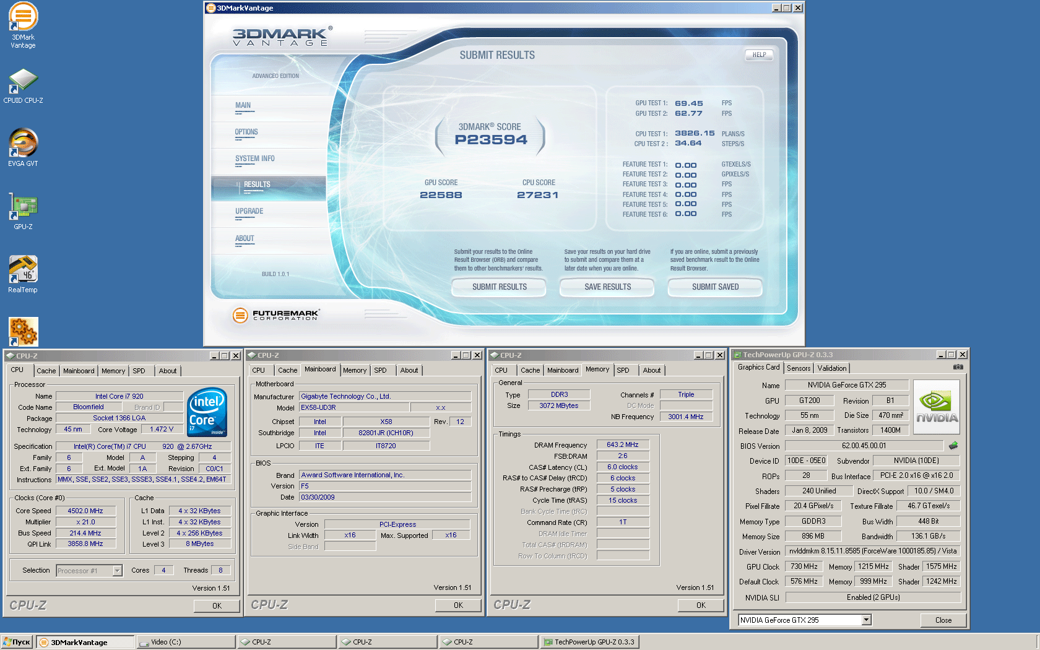This screenshot has width=1040, height=650.
Task: Select the Manufacturer field Gigabyte Technology Co., Ltd.
Action: (x=385, y=396)
